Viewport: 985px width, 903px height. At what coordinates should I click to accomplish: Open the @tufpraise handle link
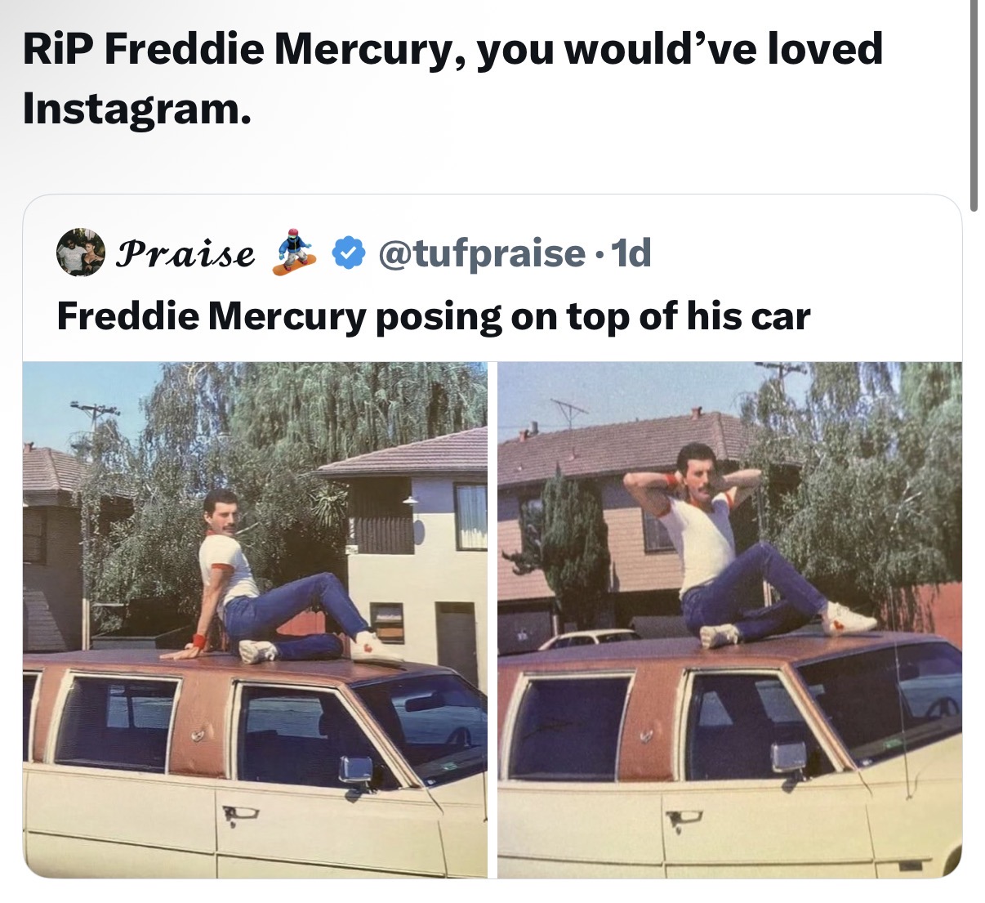(481, 254)
